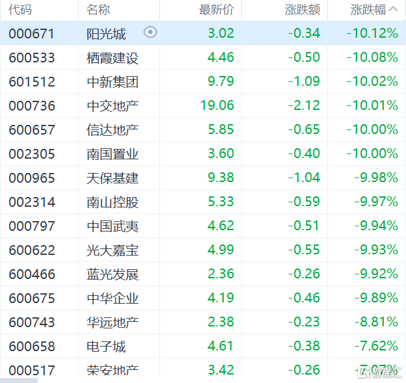Open stock name 栖霞建设
This screenshot has height=383, width=406.
(x=113, y=58)
